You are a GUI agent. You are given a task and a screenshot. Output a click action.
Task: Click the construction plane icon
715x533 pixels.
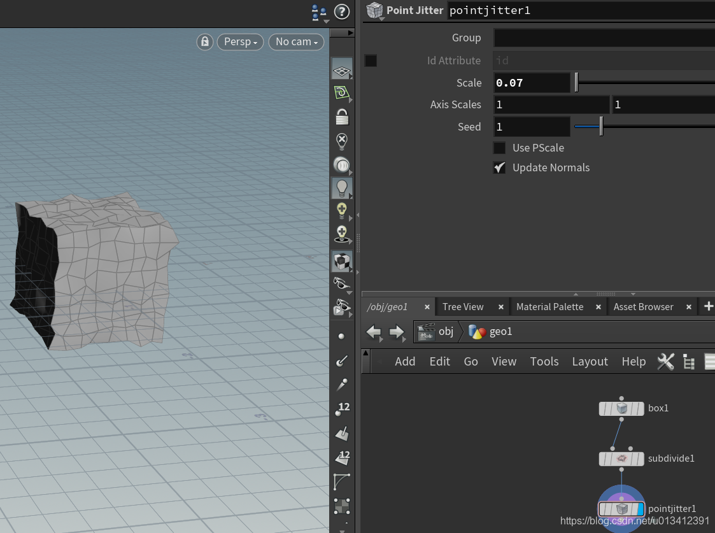[341, 93]
